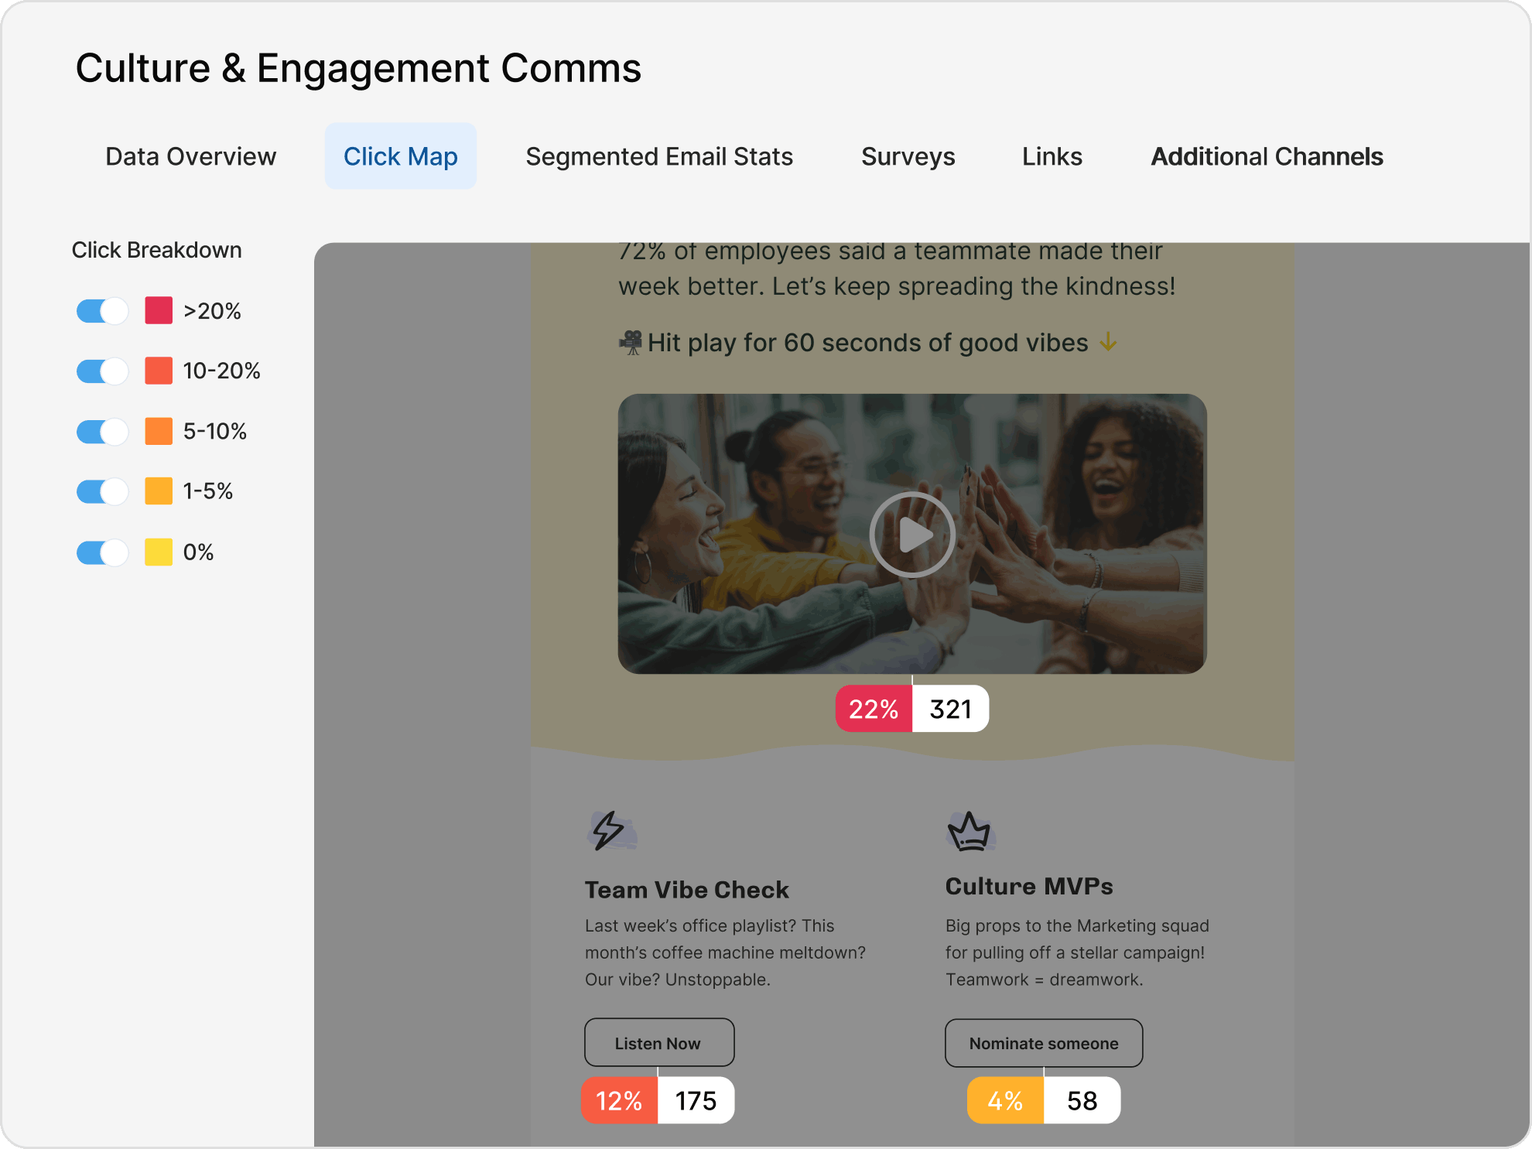The image size is (1532, 1149).
Task: Click the Listen Now button
Action: tap(659, 1042)
